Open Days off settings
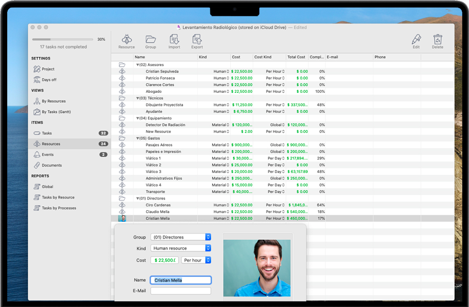This screenshot has width=469, height=307. 49,80
